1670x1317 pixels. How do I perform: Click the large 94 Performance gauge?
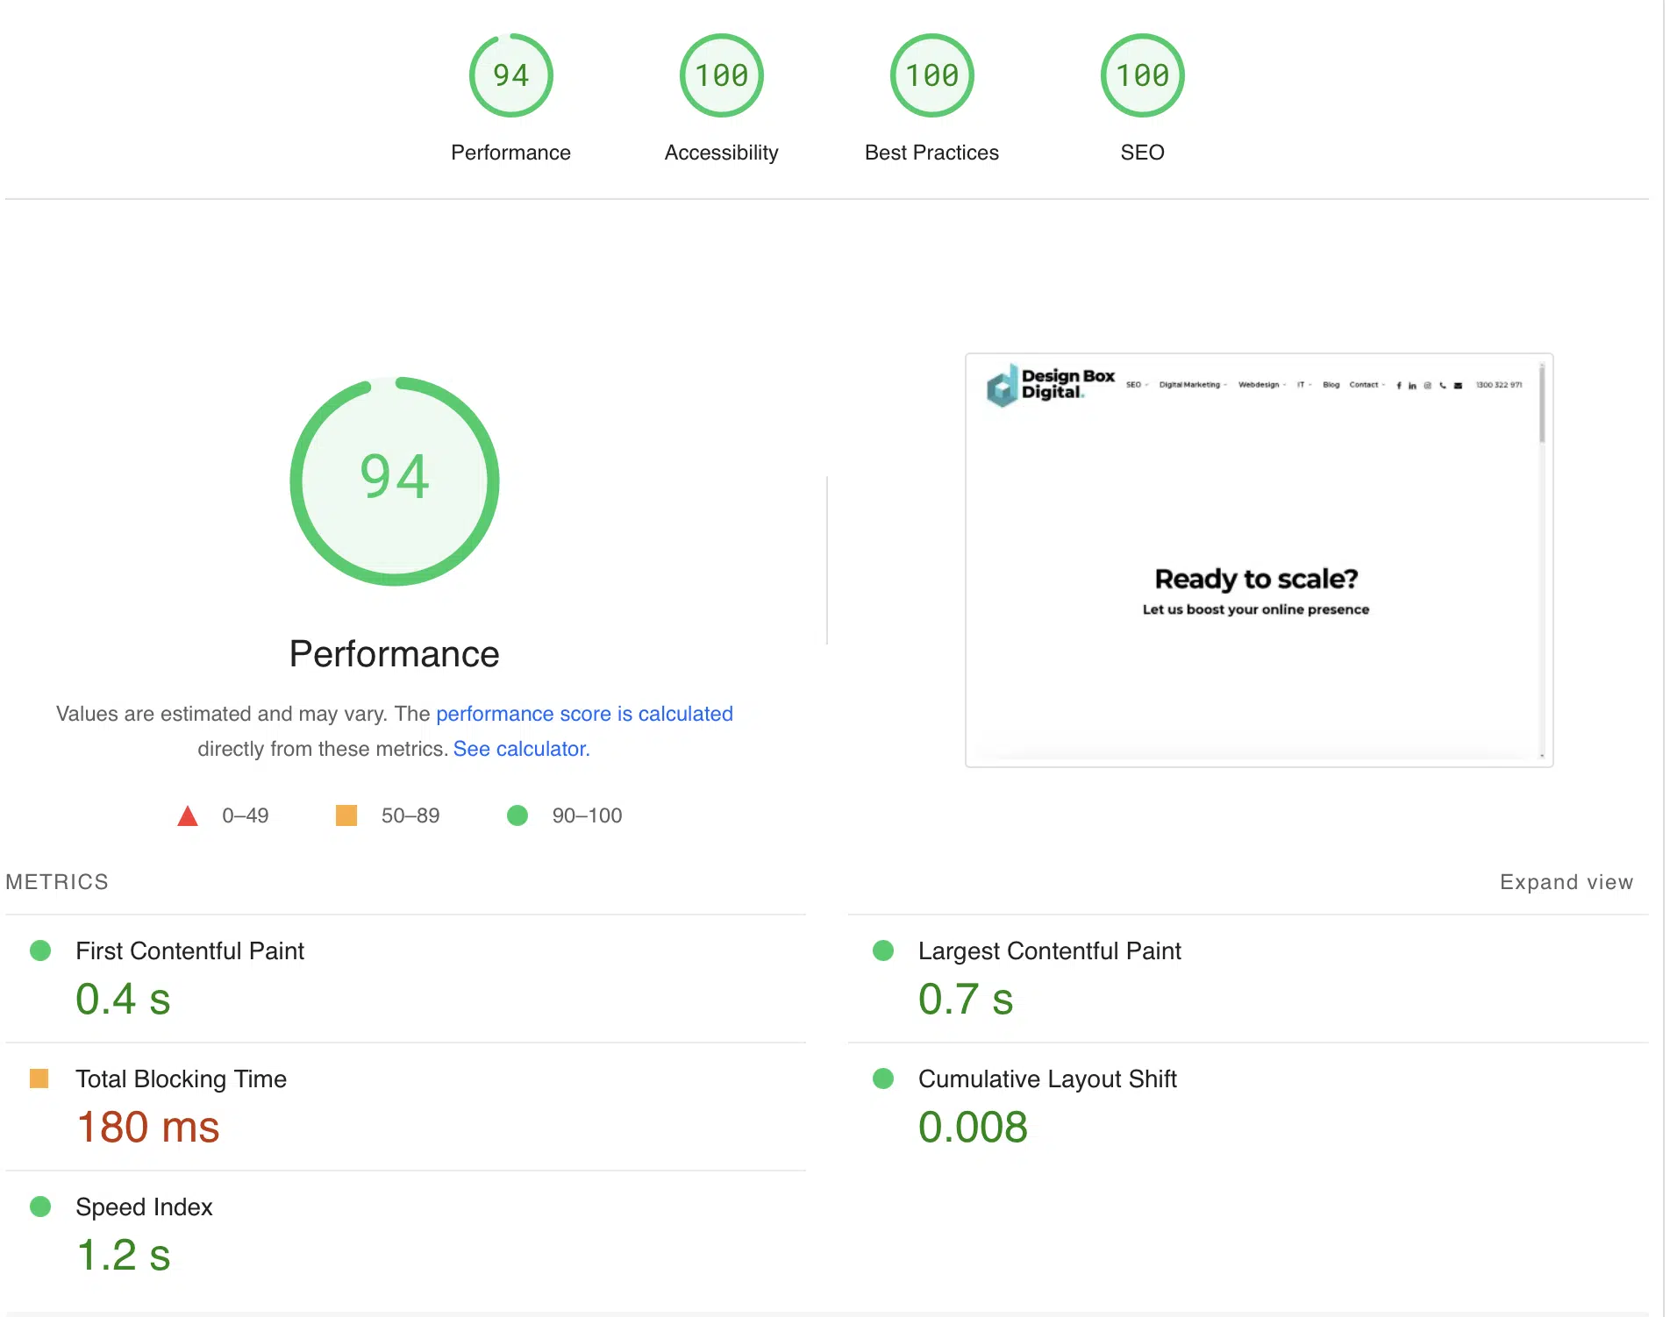click(x=395, y=481)
